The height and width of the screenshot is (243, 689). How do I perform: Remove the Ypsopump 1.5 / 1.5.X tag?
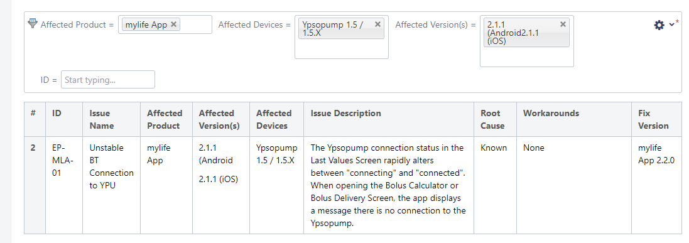377,24
